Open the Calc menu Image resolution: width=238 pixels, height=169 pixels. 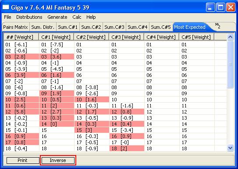click(x=77, y=17)
